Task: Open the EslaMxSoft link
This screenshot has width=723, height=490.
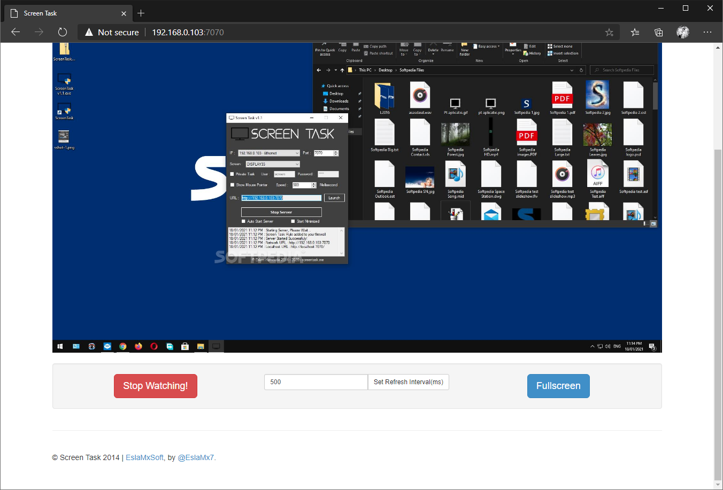Action: (144, 457)
